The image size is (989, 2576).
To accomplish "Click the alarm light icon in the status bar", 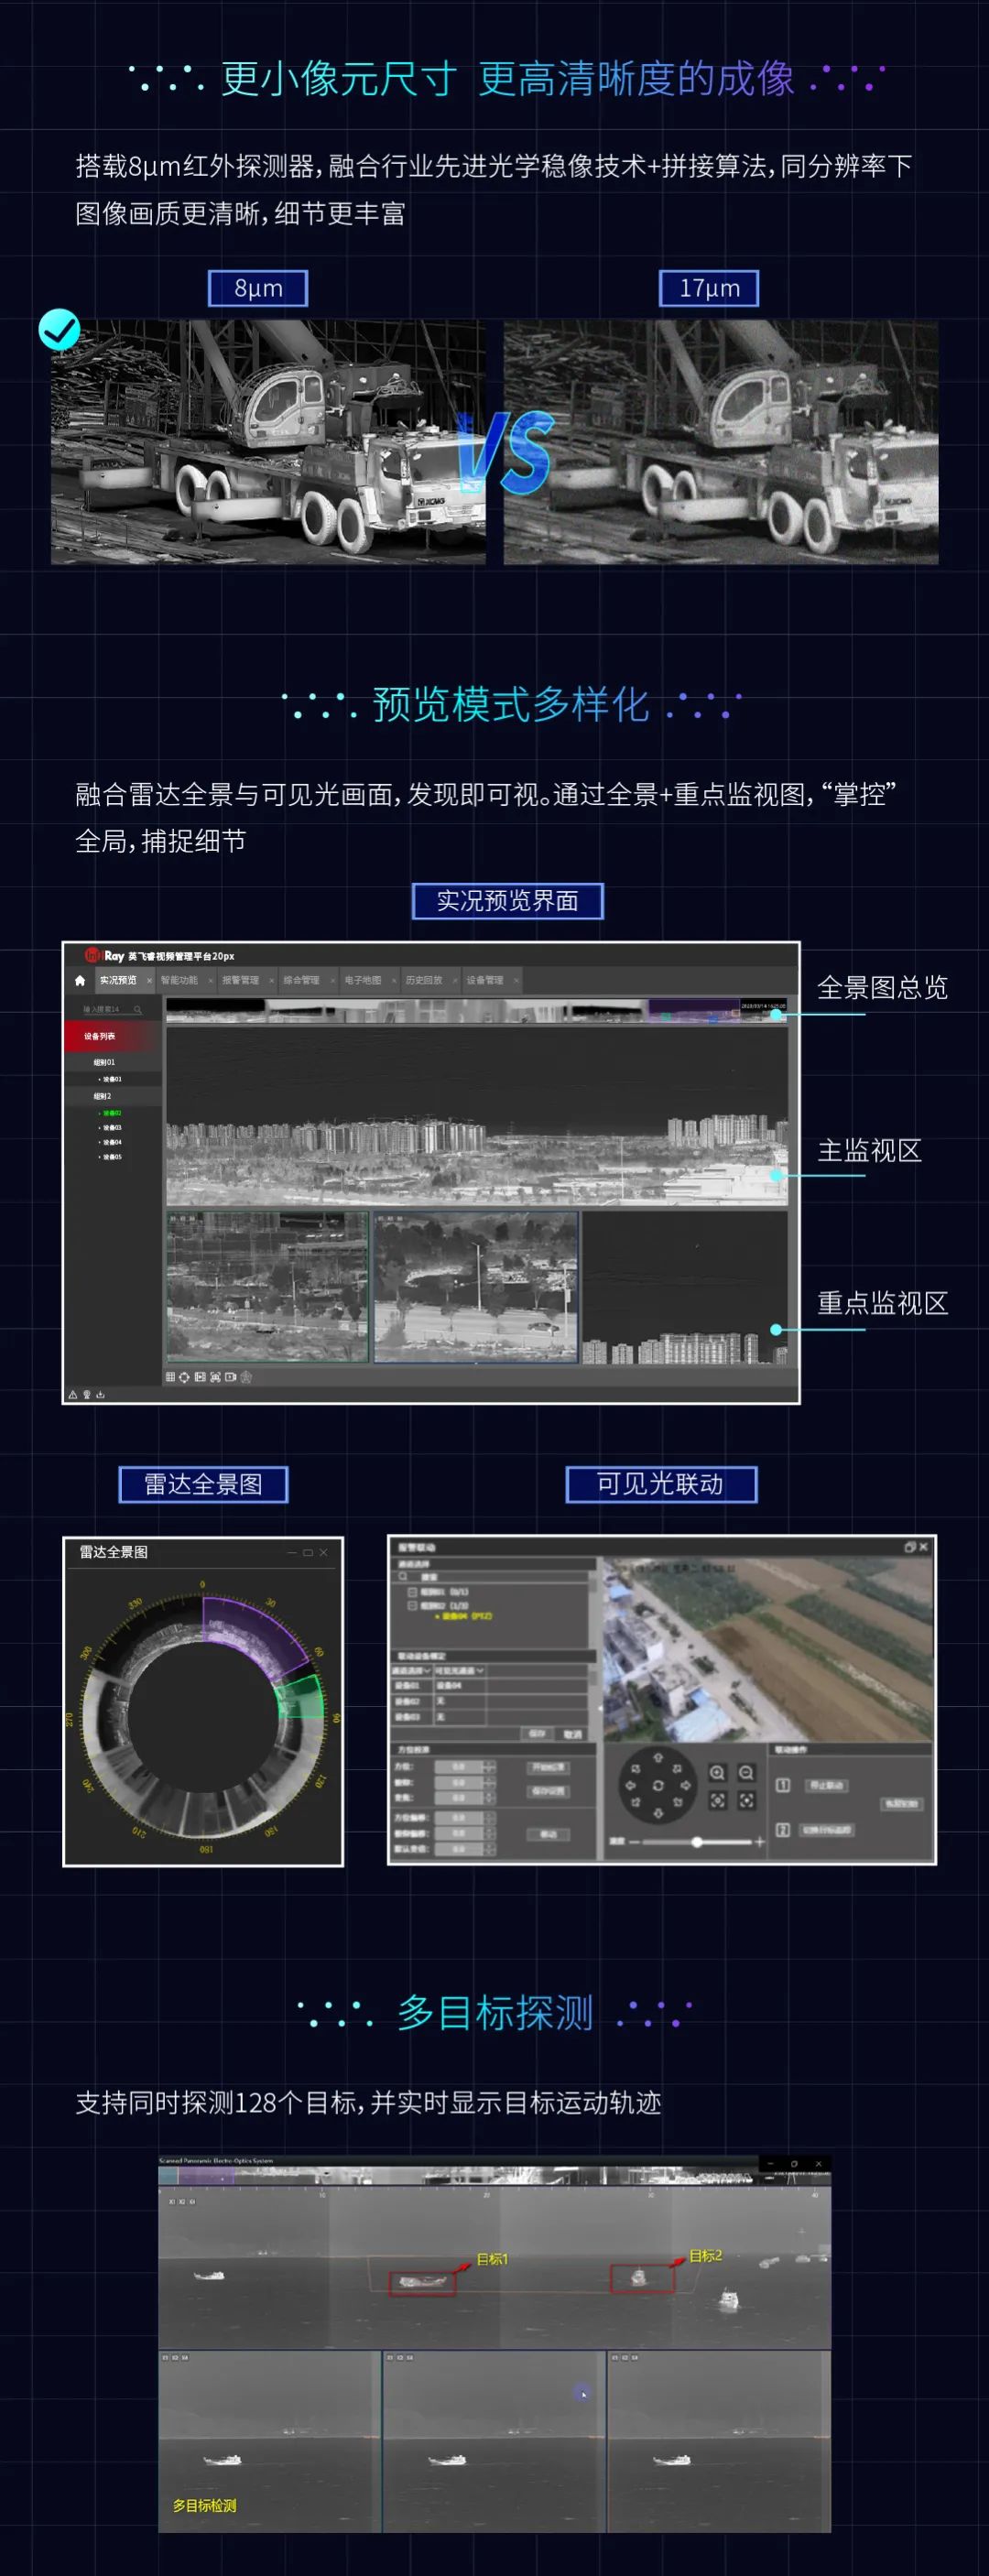I will 87,1395.
